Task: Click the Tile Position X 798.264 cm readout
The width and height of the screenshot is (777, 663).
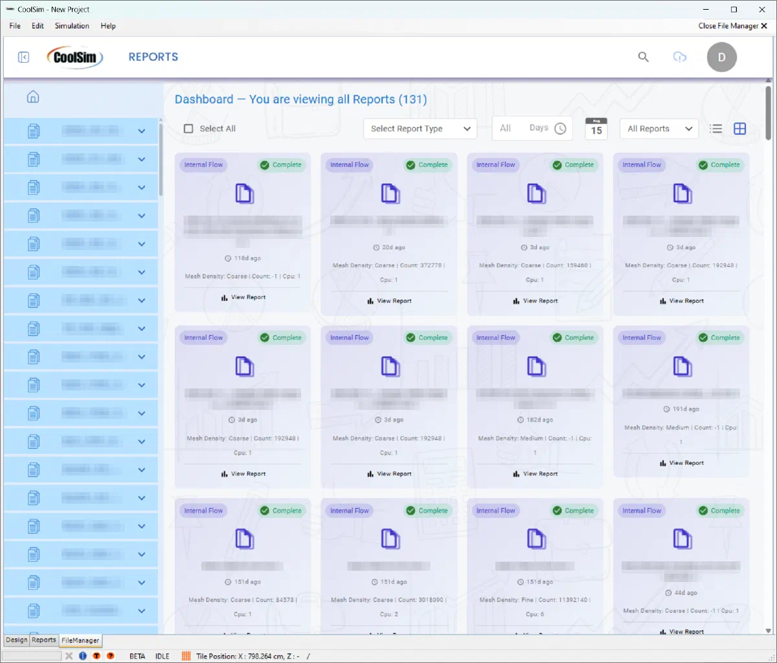Action: pos(253,656)
